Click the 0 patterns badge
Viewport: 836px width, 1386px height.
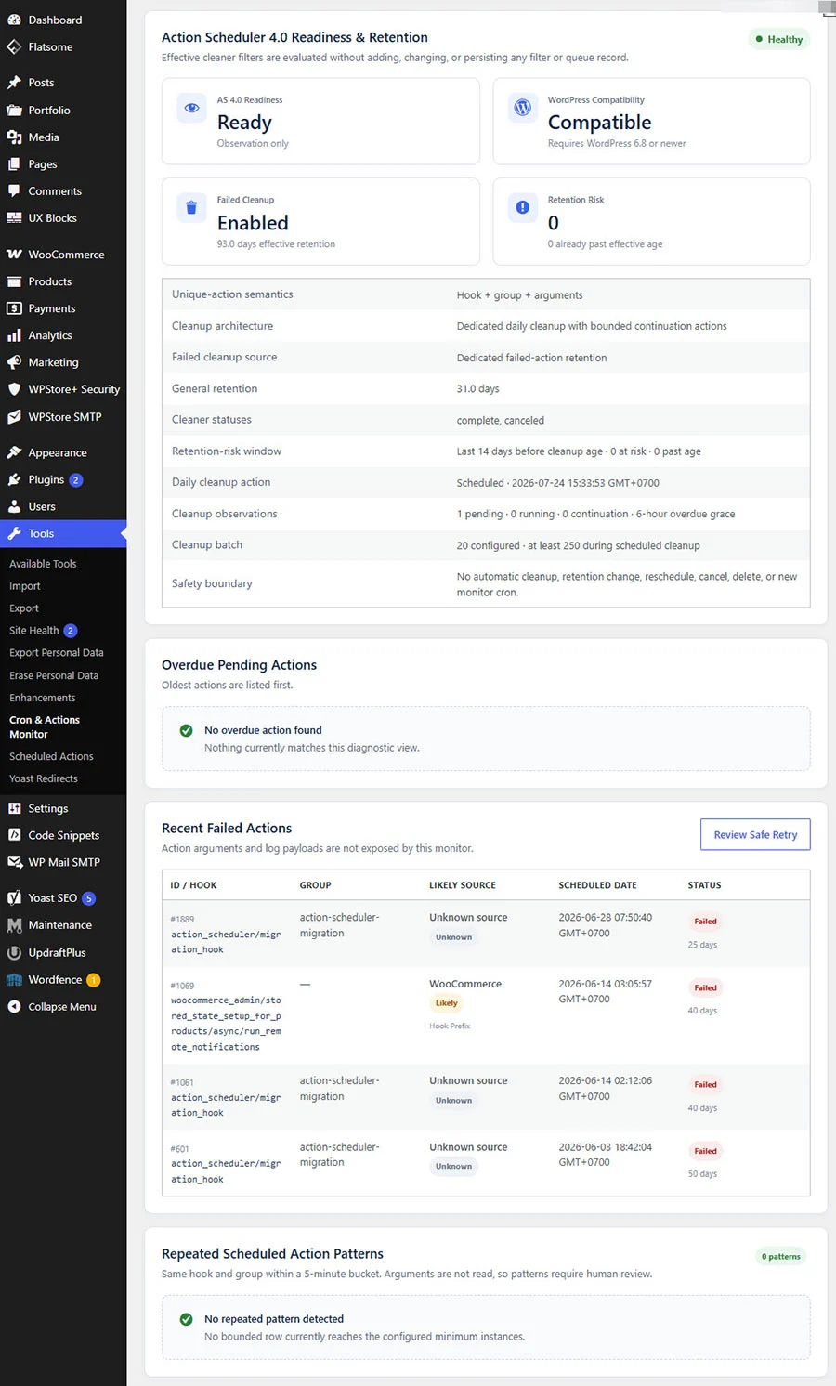pyautogui.click(x=781, y=1256)
